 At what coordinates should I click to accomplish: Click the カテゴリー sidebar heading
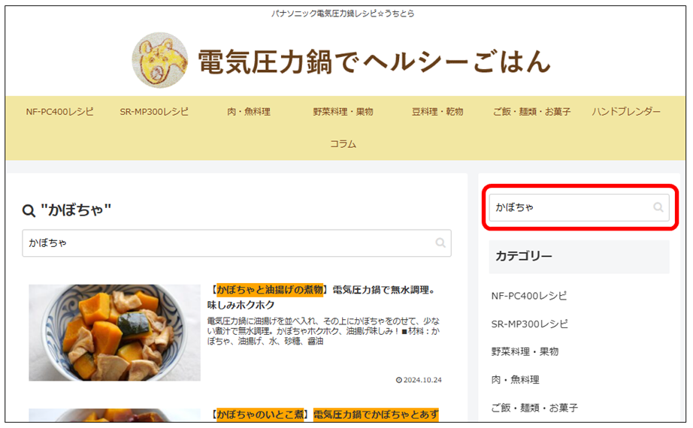coord(579,257)
